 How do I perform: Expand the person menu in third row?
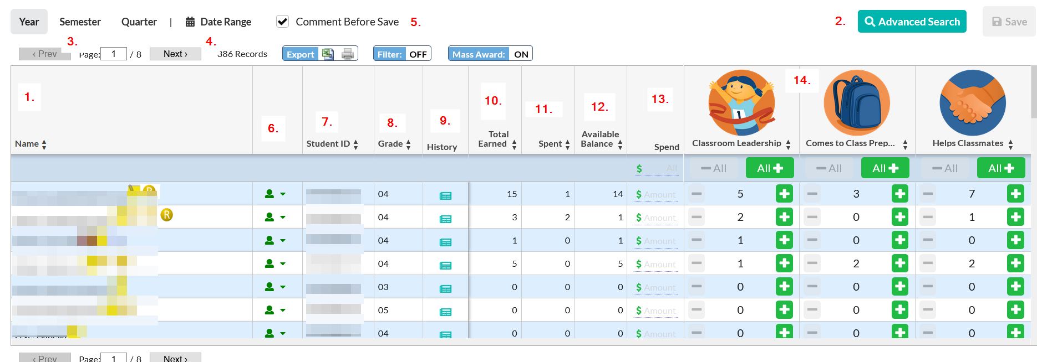pos(275,240)
